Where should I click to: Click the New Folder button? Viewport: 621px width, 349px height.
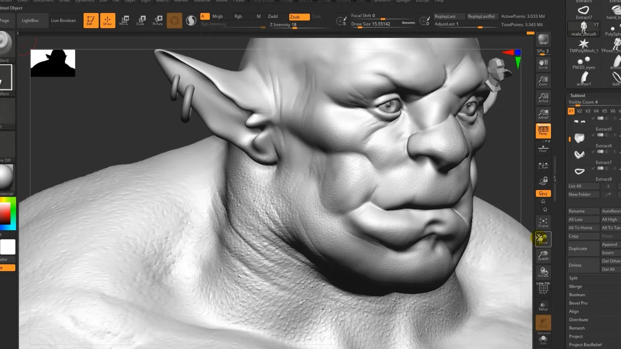click(x=583, y=194)
